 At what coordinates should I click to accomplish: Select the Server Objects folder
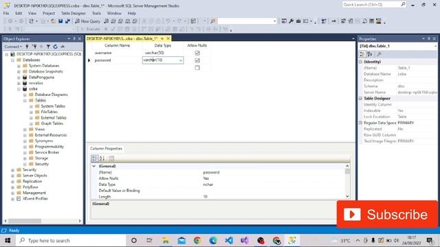pos(35,176)
